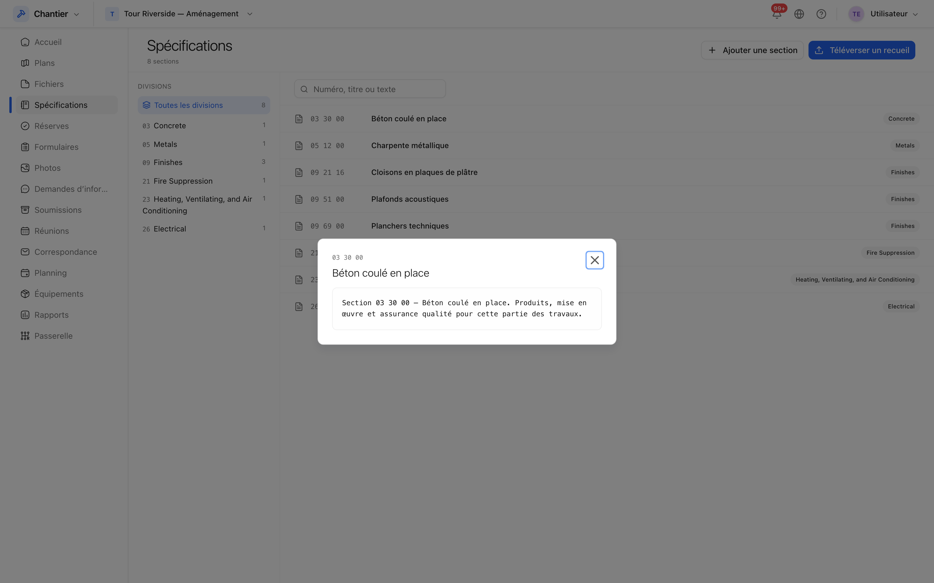Focus the Numéro, titre ou texte search field
The height and width of the screenshot is (583, 934).
pyautogui.click(x=370, y=89)
